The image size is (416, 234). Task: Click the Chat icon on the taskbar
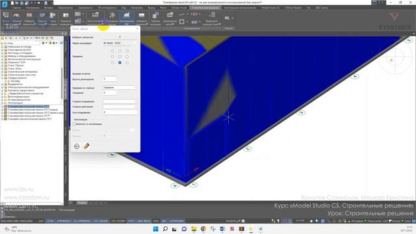coord(184,229)
